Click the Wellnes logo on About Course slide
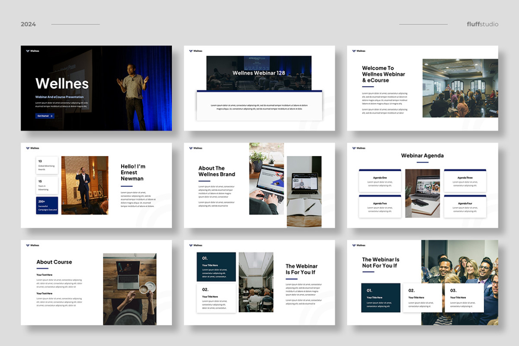Screen dimensions: 519x346 click(x=32, y=245)
